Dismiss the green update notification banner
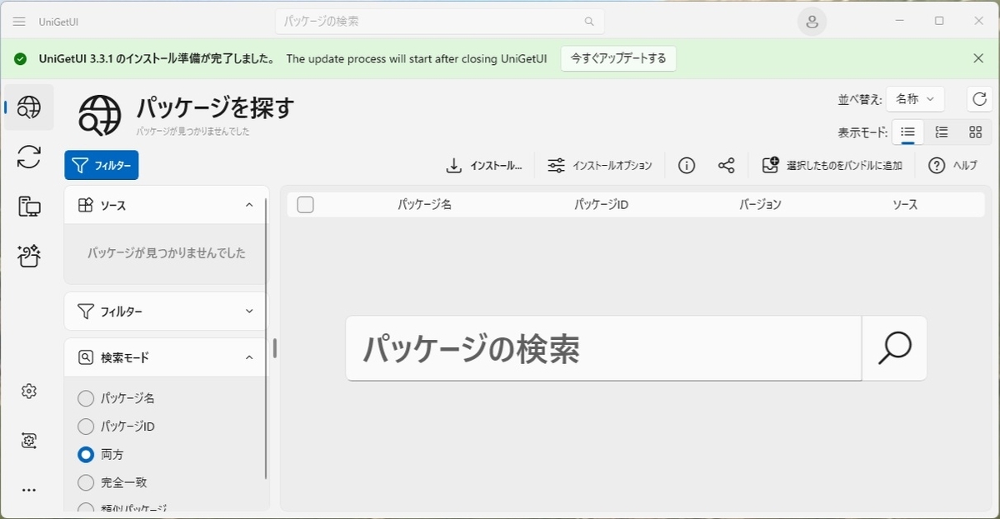The width and height of the screenshot is (1000, 519). pos(978,58)
